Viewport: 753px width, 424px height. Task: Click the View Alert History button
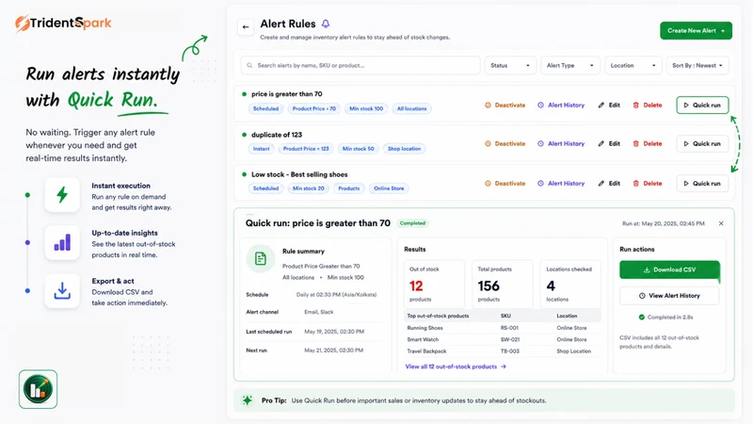point(669,296)
